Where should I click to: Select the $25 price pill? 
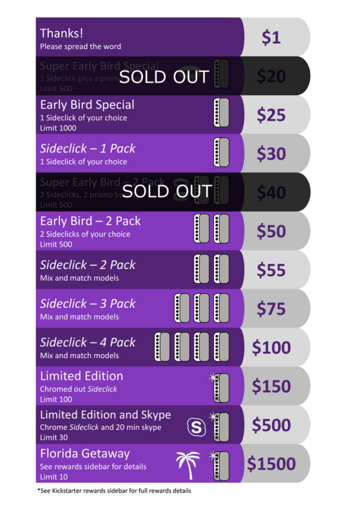[x=275, y=115]
